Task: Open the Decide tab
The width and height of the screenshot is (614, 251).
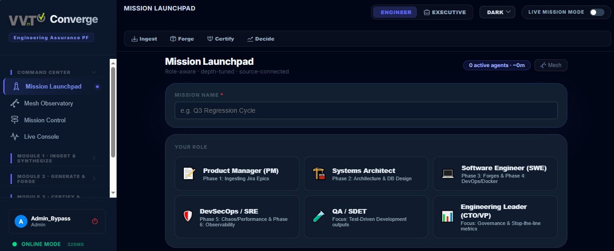Action: point(261,39)
